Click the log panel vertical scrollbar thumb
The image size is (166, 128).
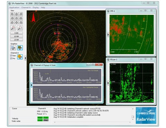133,117
